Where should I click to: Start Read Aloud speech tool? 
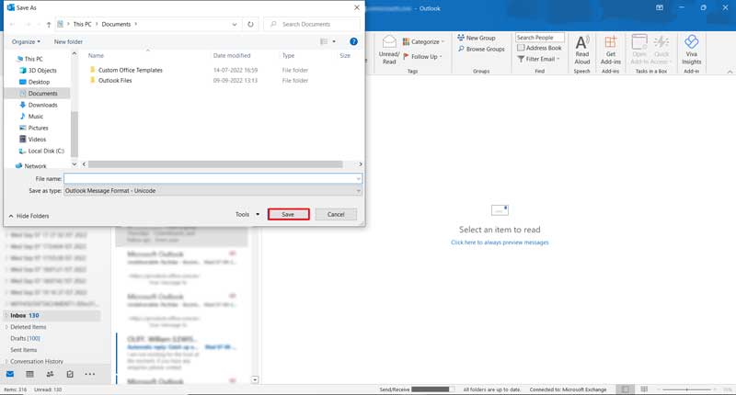tap(582, 50)
